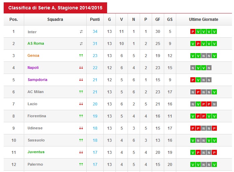
Task: Click the unchanged position arrows icon beside Inter
Action: pyautogui.click(x=81, y=32)
